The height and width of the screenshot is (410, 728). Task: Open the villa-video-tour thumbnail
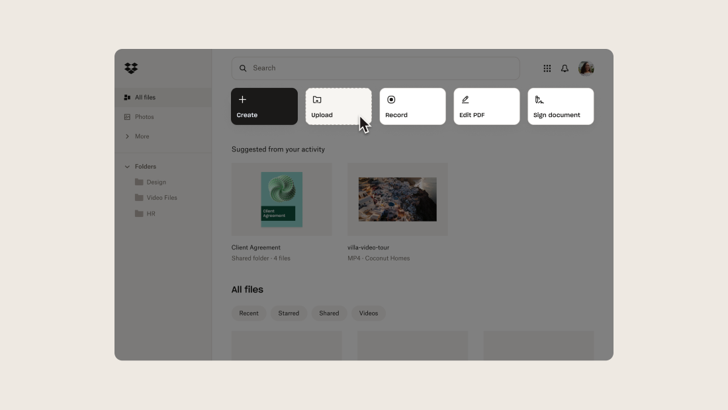(398, 199)
